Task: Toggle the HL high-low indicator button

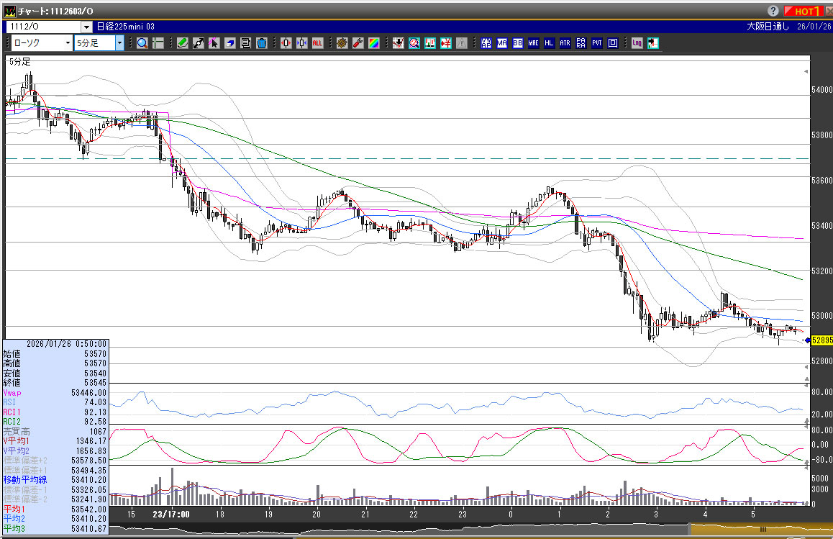Action: pyautogui.click(x=550, y=43)
